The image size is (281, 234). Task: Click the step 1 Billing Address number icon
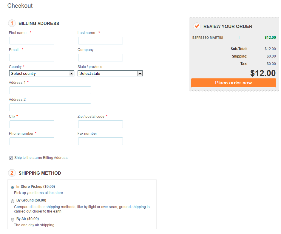click(12, 23)
